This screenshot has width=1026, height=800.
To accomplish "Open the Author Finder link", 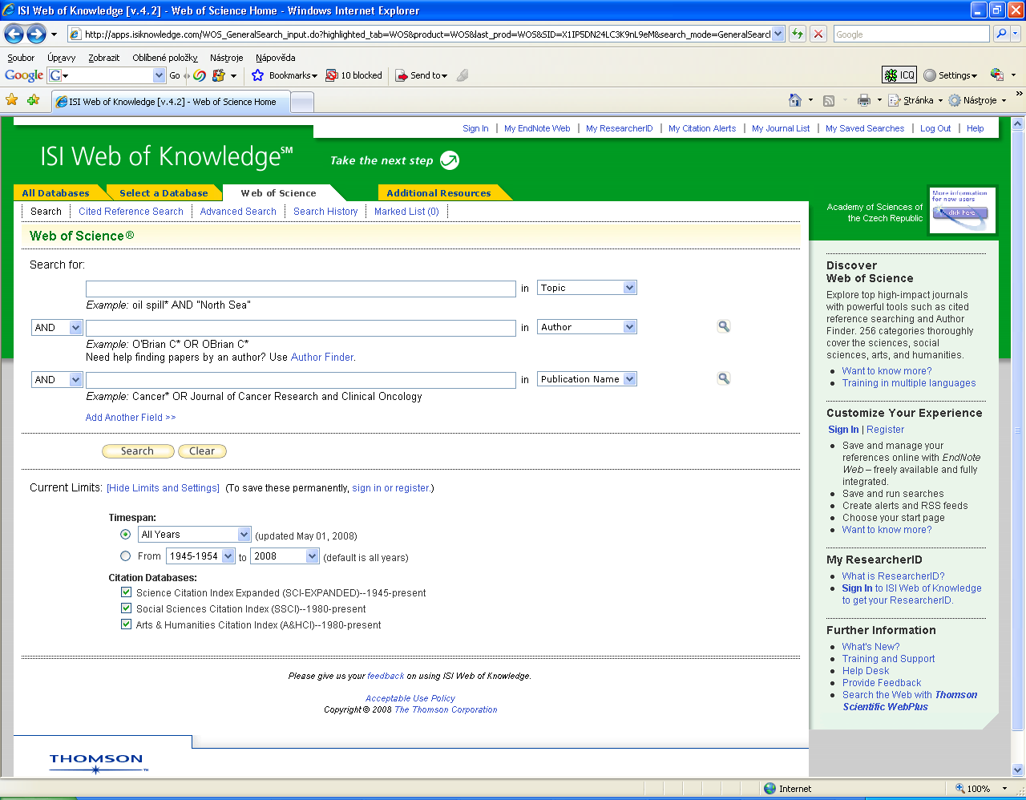I will click(321, 358).
